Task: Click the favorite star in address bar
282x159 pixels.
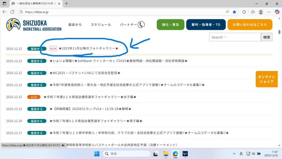Action: point(234,12)
